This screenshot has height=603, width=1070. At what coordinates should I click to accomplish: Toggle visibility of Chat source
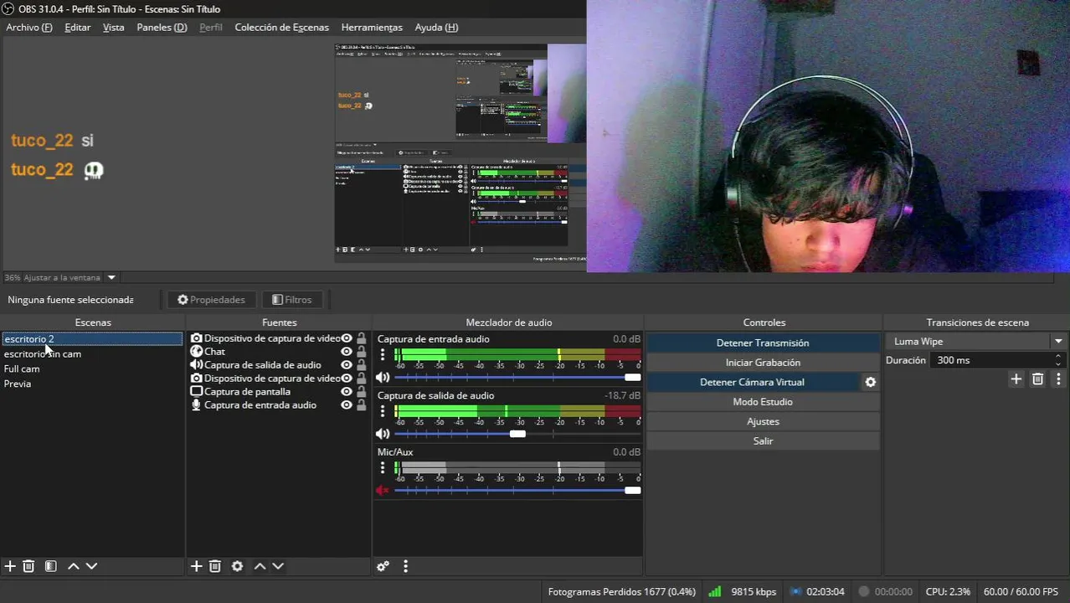click(x=346, y=352)
